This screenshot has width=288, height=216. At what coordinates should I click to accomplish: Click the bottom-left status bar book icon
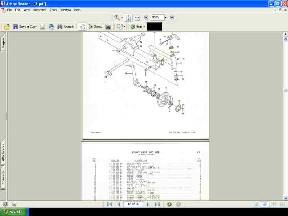point(5,204)
